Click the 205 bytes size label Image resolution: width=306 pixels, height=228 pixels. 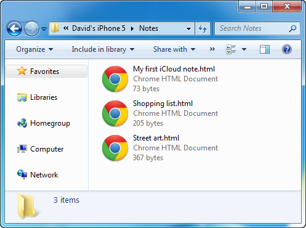pyautogui.click(x=148, y=123)
